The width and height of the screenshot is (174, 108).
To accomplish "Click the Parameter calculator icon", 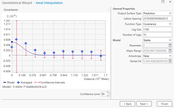I will click(x=170, y=45).
